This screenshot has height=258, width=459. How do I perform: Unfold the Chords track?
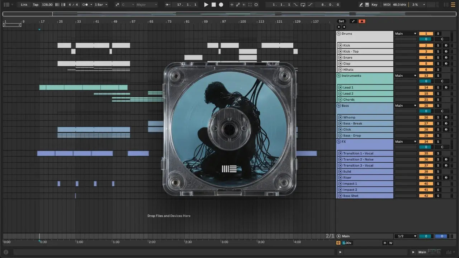pos(340,100)
